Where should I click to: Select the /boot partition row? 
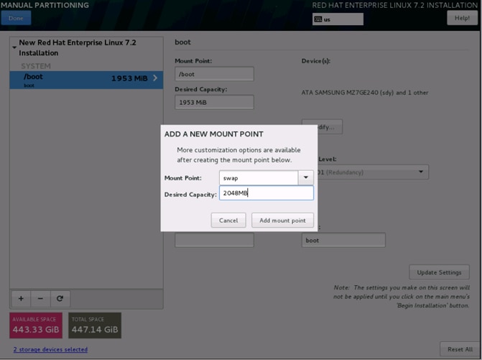tap(86, 80)
